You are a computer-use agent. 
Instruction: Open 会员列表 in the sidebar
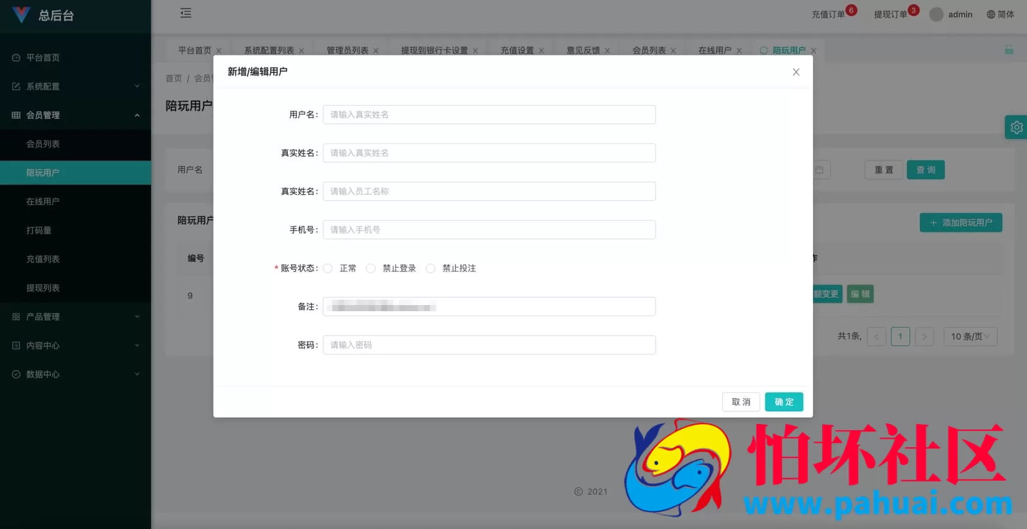click(x=76, y=144)
